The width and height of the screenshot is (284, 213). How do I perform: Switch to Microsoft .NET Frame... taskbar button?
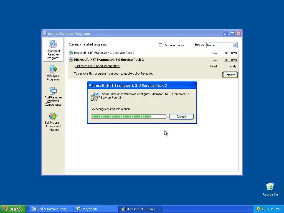tap(140, 209)
